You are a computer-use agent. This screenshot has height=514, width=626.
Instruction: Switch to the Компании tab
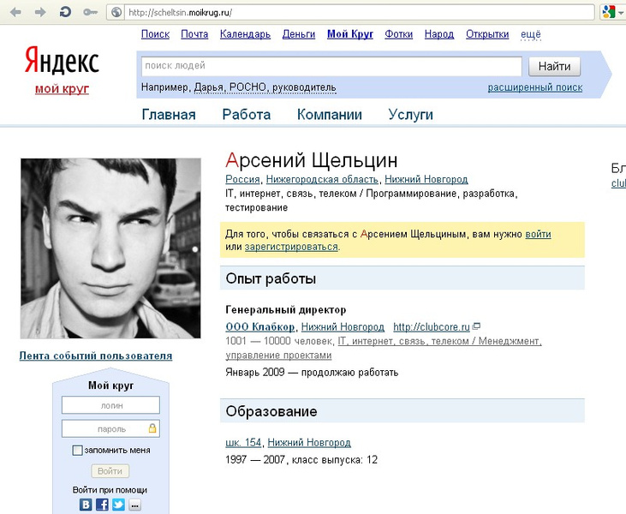click(x=330, y=115)
